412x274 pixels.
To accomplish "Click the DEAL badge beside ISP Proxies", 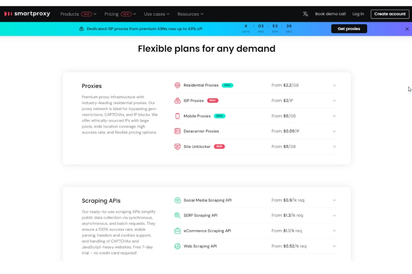I will (212, 100).
